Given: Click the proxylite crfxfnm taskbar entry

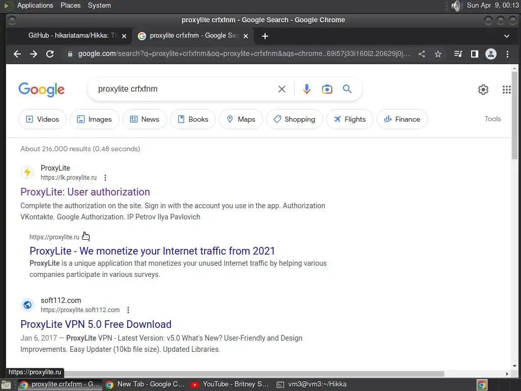Looking at the screenshot, I should tap(60, 385).
